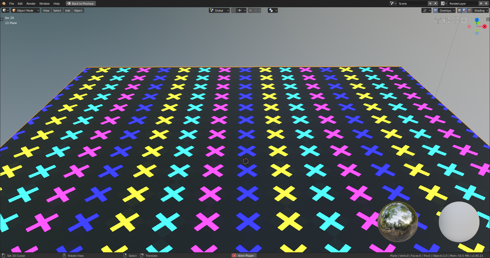Open proportional falloff curve dropdown
The image size is (490, 258).
pyautogui.click(x=257, y=11)
